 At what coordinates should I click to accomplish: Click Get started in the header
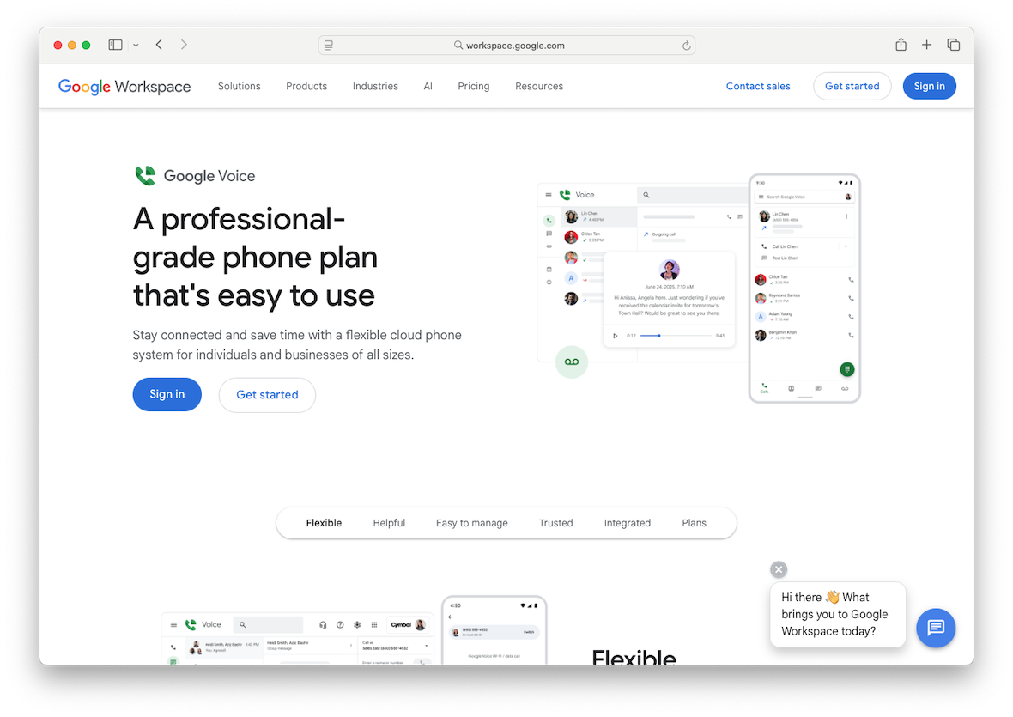pos(852,86)
